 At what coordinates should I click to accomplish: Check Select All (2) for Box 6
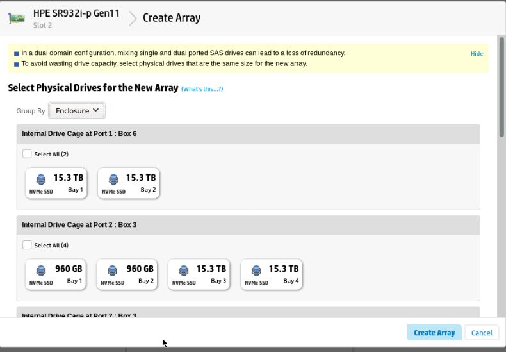pos(27,154)
